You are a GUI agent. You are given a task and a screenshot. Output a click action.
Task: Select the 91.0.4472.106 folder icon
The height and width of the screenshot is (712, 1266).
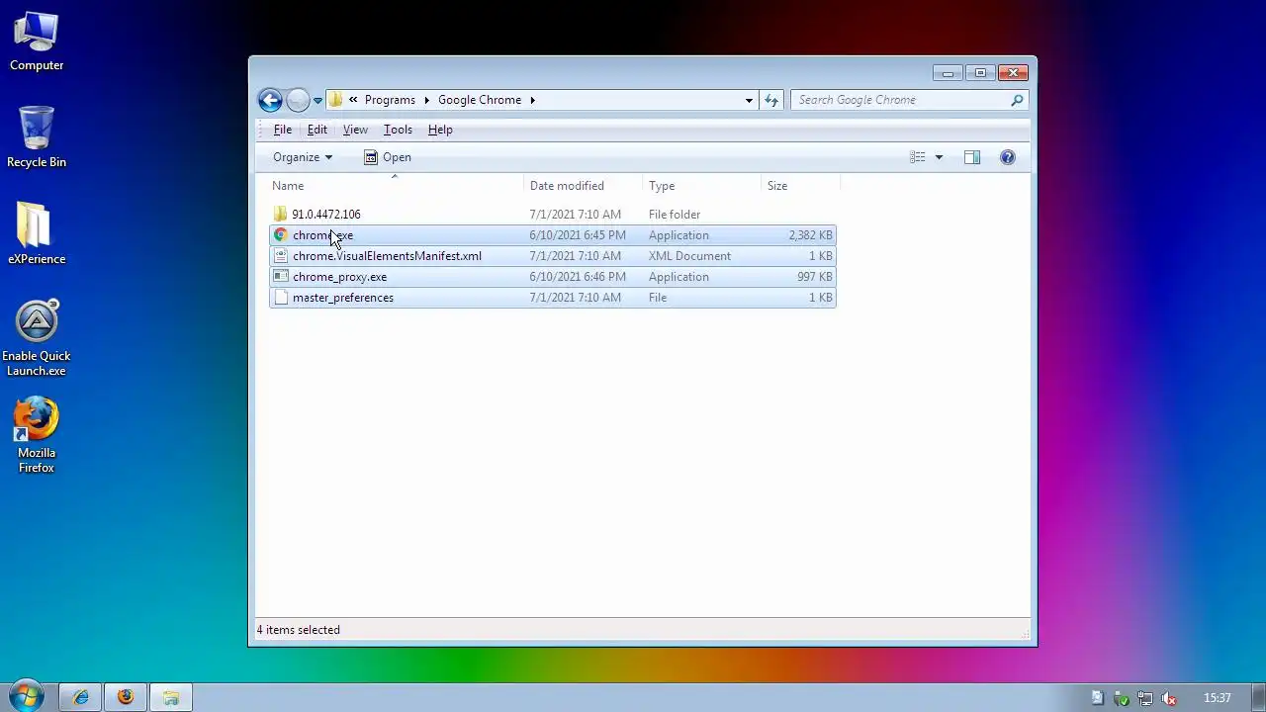coord(281,215)
